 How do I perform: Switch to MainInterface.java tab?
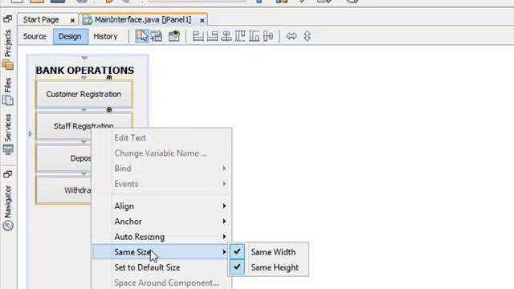pyautogui.click(x=143, y=19)
